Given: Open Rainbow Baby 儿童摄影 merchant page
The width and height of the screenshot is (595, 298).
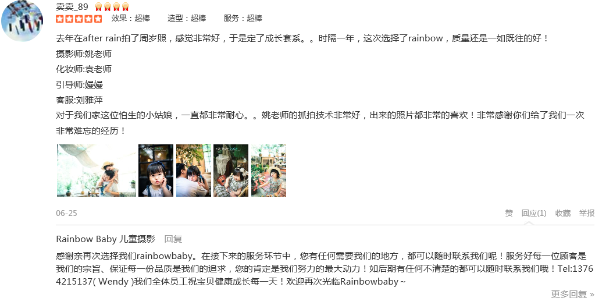Looking at the screenshot, I should [105, 239].
